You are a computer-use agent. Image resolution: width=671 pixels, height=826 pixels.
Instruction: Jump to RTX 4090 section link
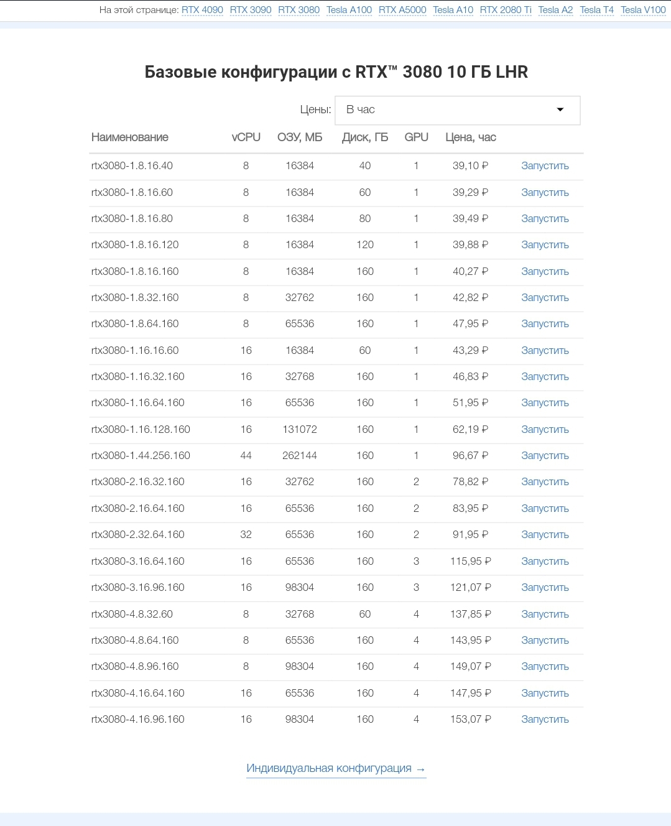pyautogui.click(x=202, y=10)
